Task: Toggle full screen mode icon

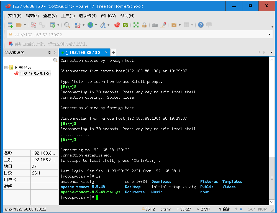Action: [x=136, y=25]
